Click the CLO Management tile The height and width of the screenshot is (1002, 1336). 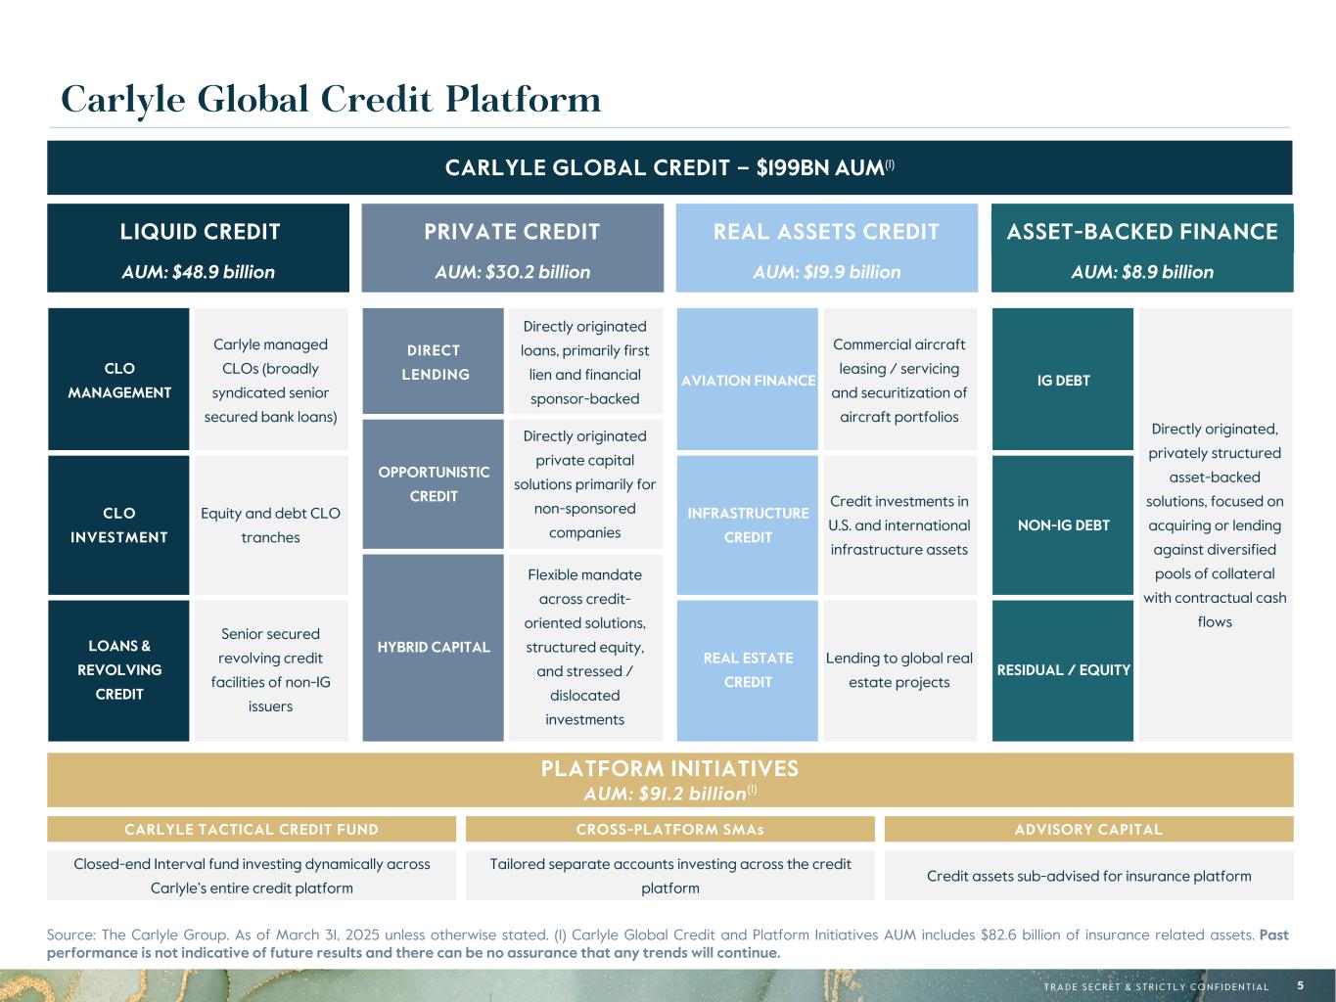(x=118, y=380)
